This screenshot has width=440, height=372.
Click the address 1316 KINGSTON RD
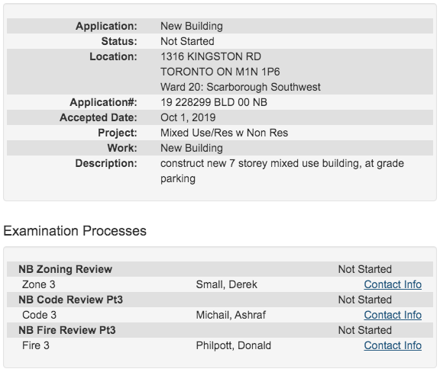click(x=211, y=56)
